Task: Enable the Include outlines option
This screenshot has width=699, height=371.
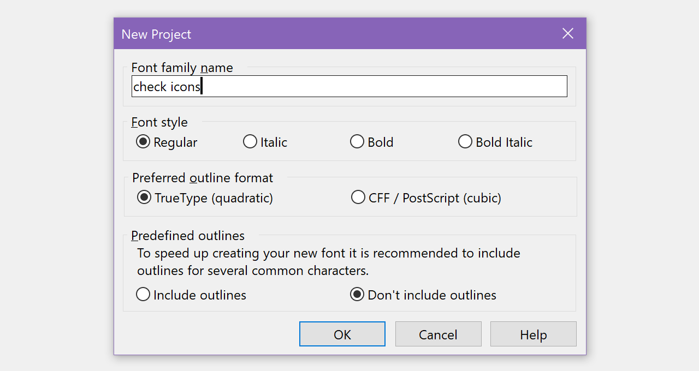Action: click(143, 295)
